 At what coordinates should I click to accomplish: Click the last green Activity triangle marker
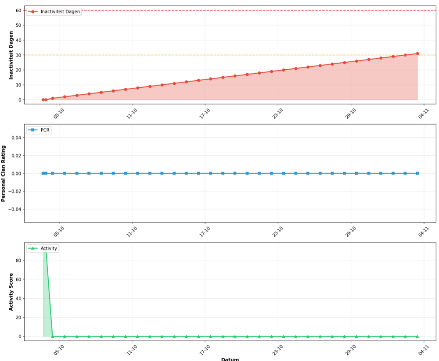click(417, 336)
